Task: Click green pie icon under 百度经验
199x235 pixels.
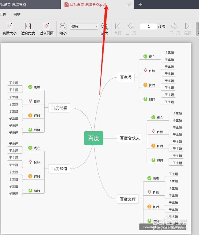Action: (x=30, y=129)
